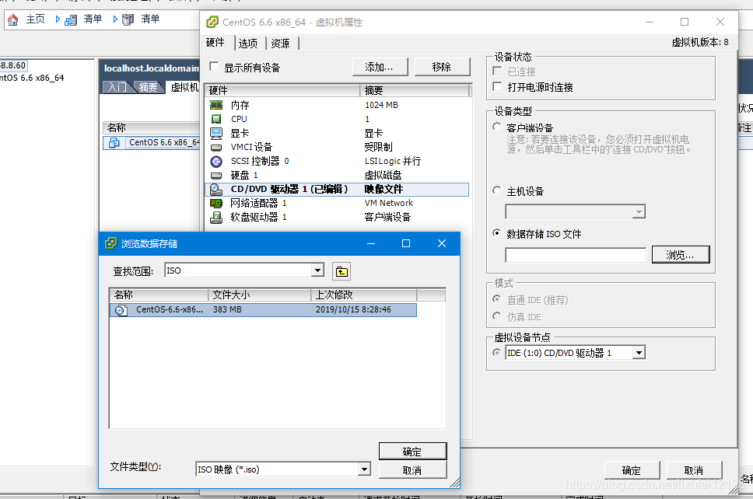This screenshot has height=499, width=753.
Task: Click the 硬盘 1 disk icon
Action: click(x=215, y=174)
